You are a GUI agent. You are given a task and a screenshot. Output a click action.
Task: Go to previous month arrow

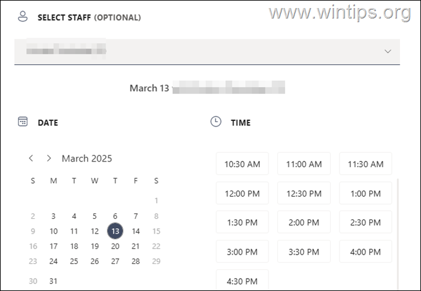(x=31, y=158)
